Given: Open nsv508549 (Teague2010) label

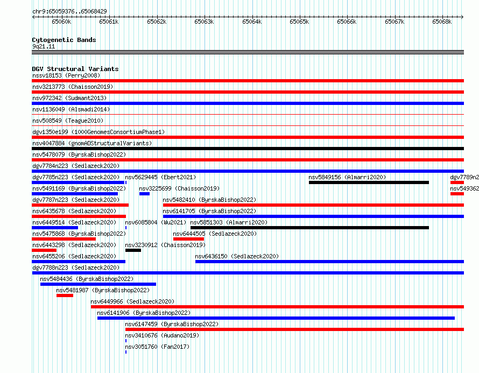Looking at the screenshot, I should [68, 121].
